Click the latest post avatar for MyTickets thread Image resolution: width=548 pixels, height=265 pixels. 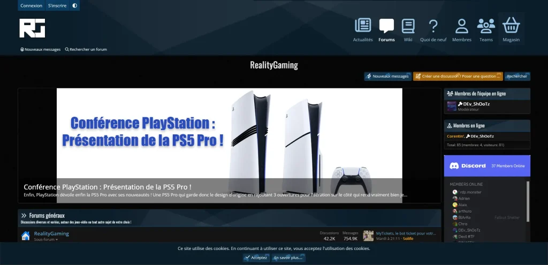pyautogui.click(x=368, y=236)
